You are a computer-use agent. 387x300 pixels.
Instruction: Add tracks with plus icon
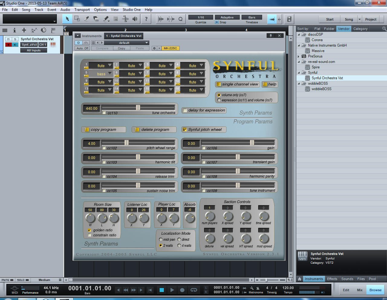[24, 30]
